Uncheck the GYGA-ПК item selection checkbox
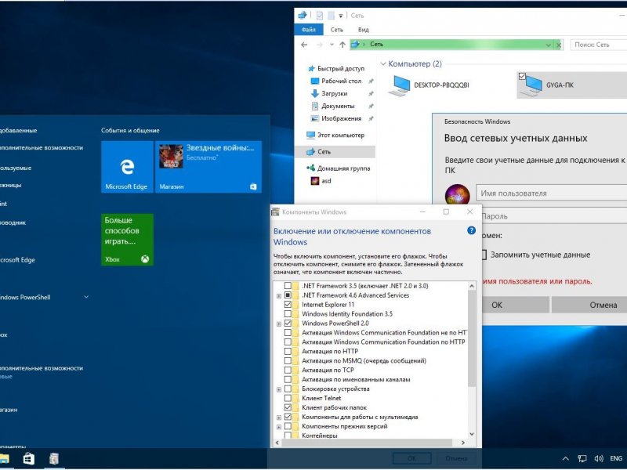The height and width of the screenshot is (470, 627). (x=522, y=76)
